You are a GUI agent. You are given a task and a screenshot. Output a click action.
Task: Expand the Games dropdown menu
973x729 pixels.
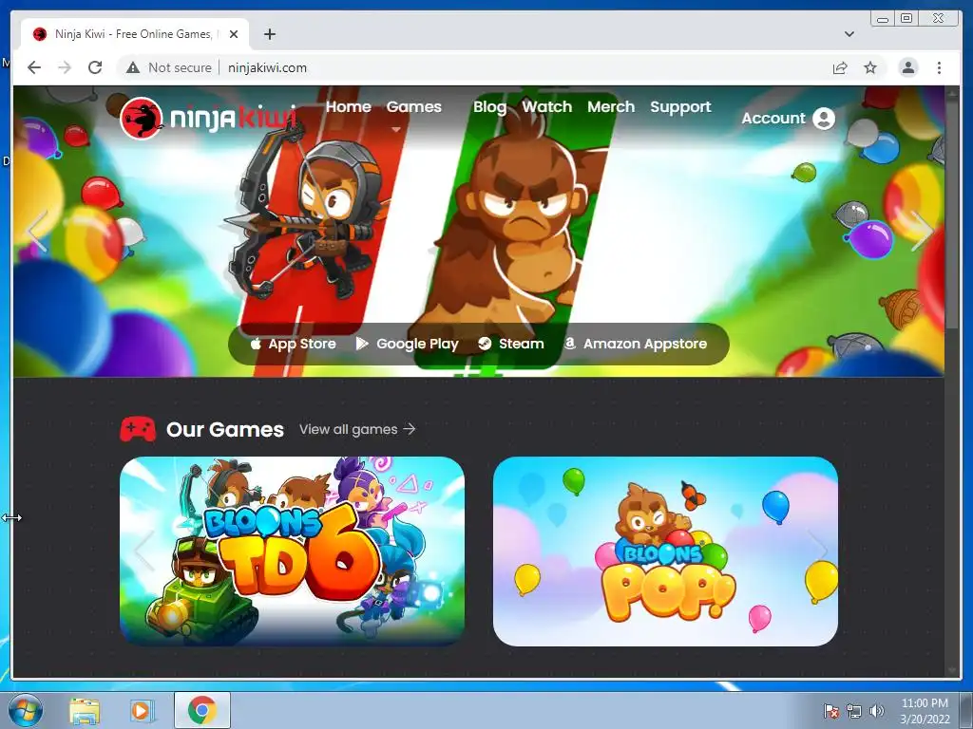[x=414, y=106]
